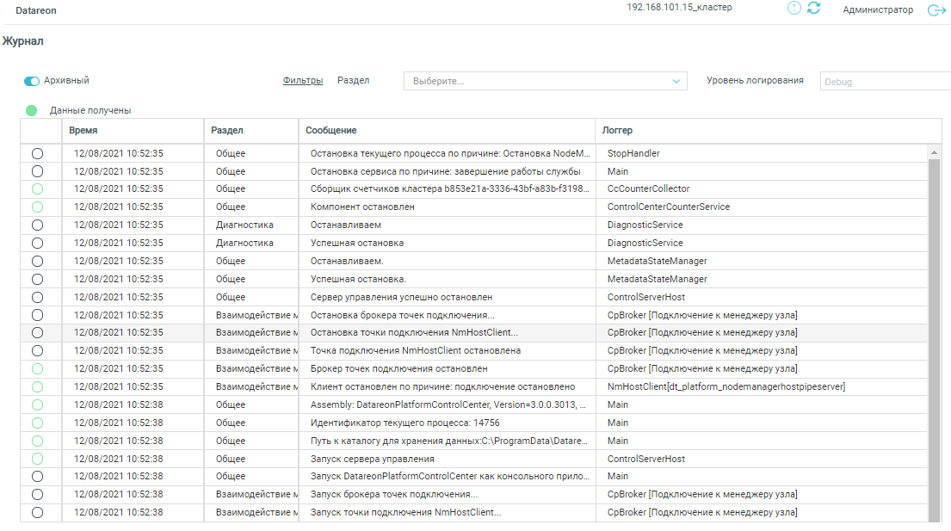Click the Фильтры link
The width and height of the screenshot is (951, 531).
click(303, 80)
